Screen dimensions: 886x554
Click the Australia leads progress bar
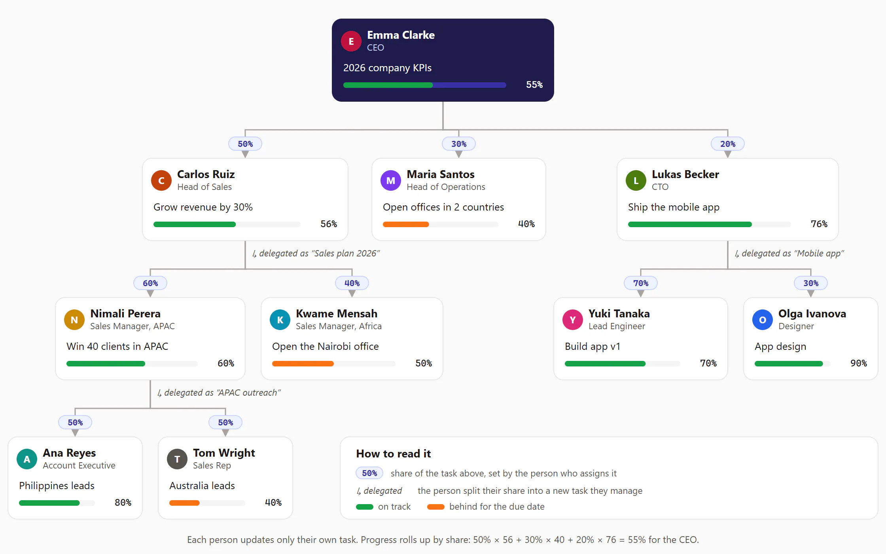207,503
